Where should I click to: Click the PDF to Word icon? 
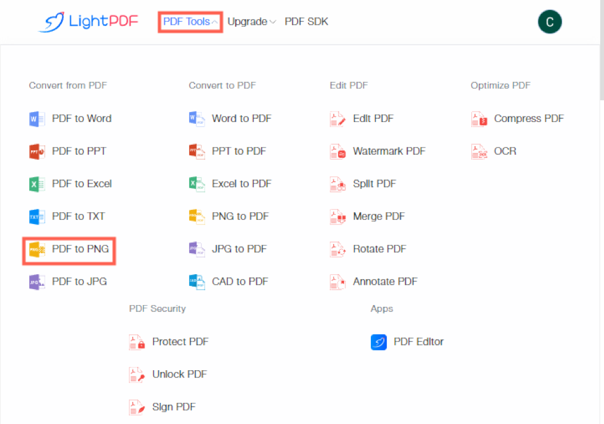click(x=37, y=119)
